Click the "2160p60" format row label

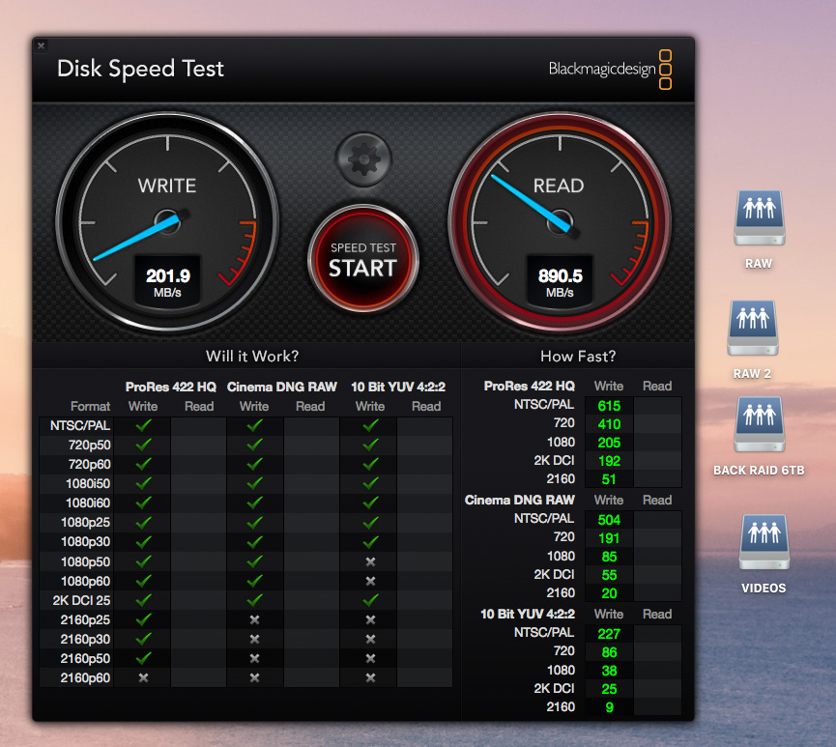[x=85, y=677]
